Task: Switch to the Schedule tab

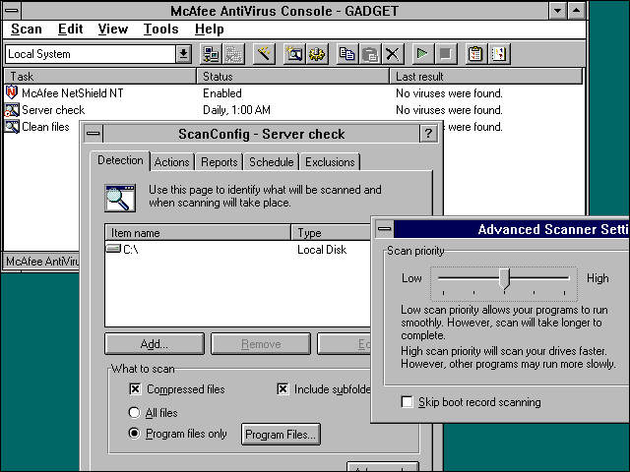Action: pyautogui.click(x=272, y=162)
